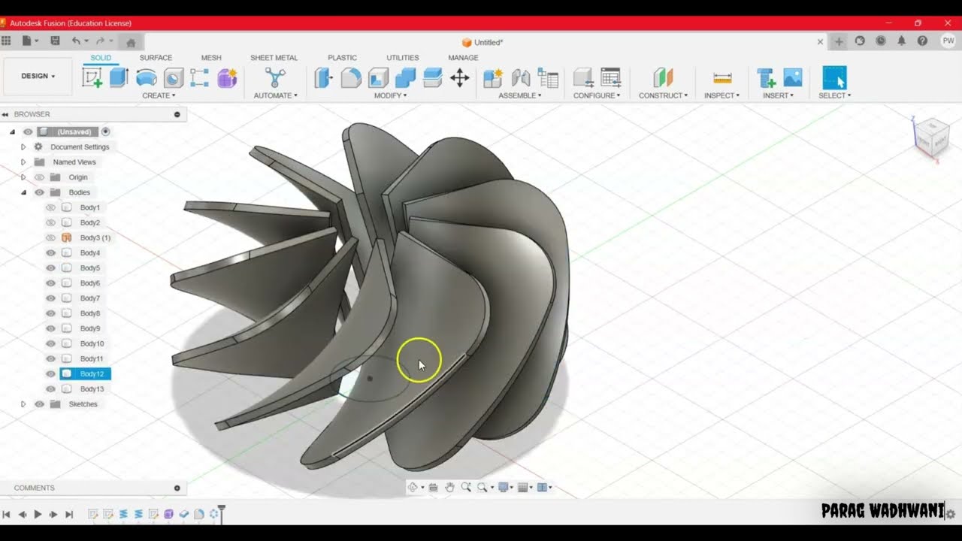This screenshot has width=962, height=541.
Task: Play the timeline
Action: pyautogui.click(x=38, y=514)
